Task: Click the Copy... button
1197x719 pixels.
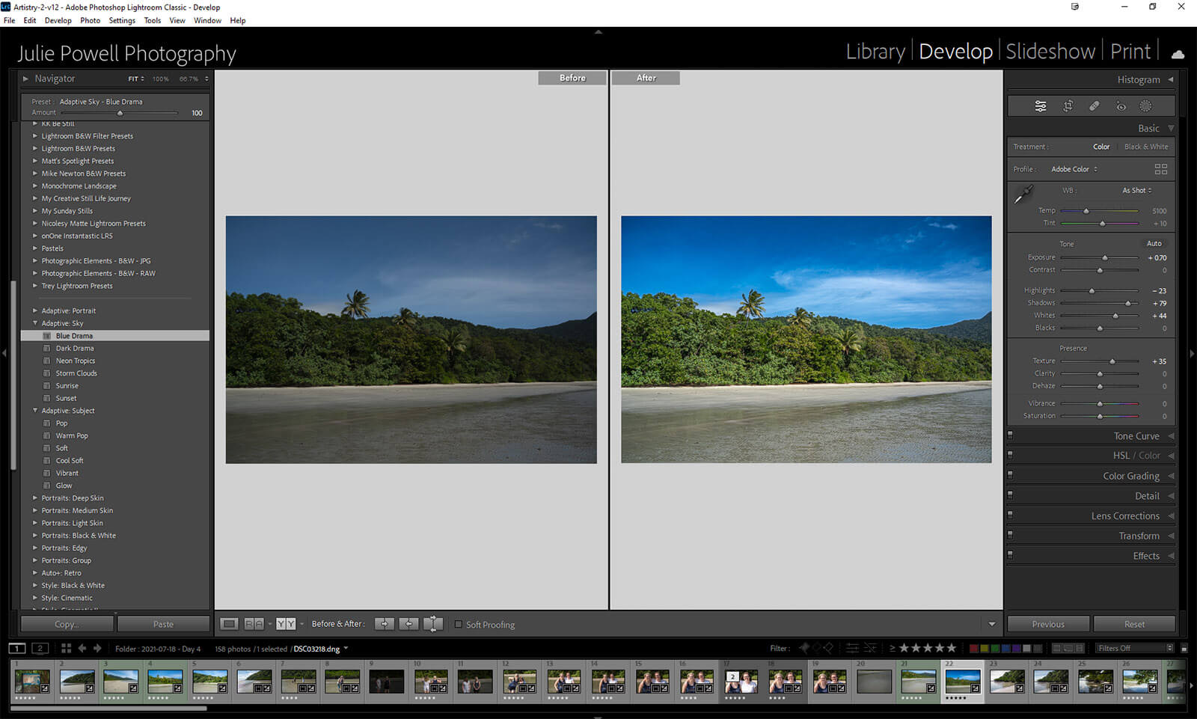Action: 67,625
